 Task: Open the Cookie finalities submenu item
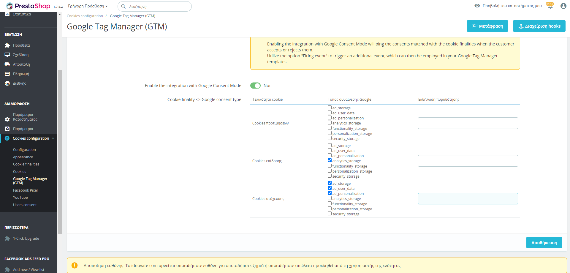(x=26, y=164)
